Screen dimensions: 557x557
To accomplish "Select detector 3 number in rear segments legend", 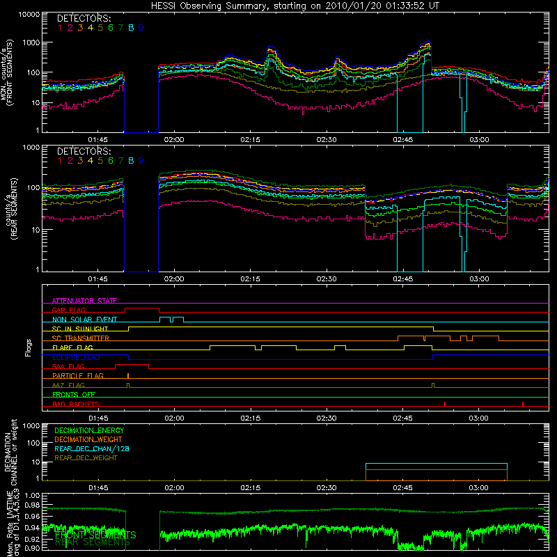I will point(80,161).
